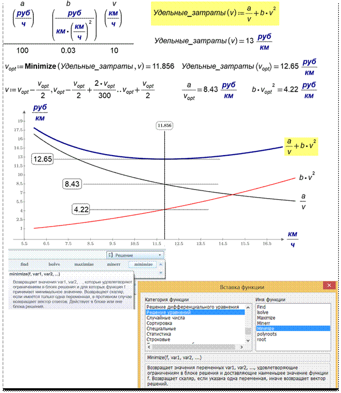The image size is (341, 393).
Task: Click the 11.856 marker label on plot
Action: [x=164, y=125]
